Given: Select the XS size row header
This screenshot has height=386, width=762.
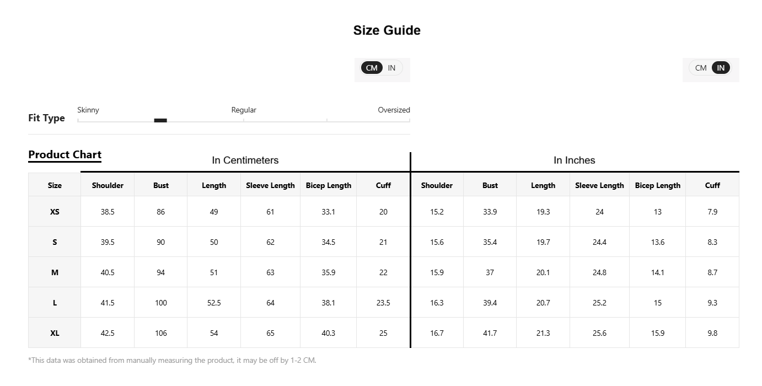Looking at the screenshot, I should click(x=55, y=212).
